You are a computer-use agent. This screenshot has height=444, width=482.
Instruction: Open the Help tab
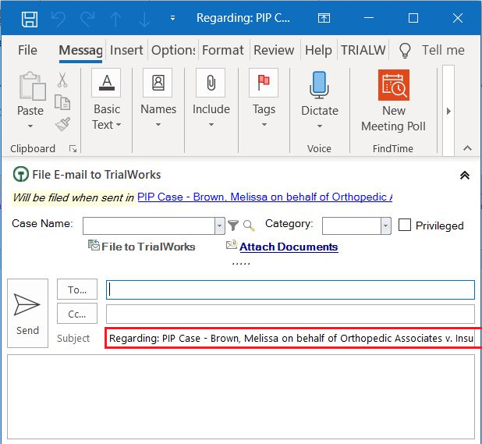pos(318,50)
